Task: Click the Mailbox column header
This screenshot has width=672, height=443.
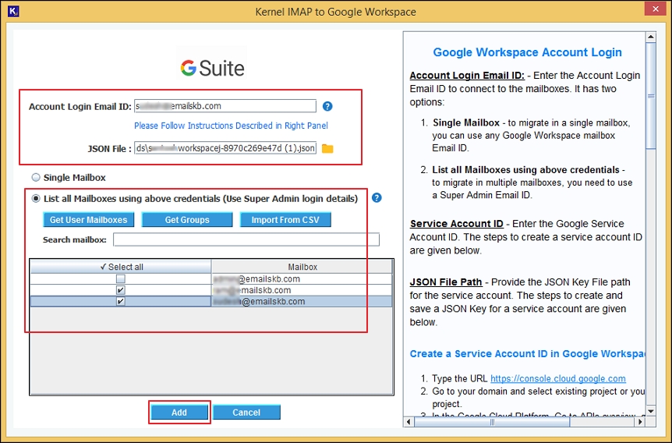Action: coord(302,267)
